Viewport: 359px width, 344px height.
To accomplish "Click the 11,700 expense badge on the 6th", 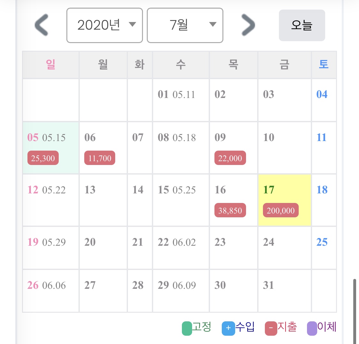I will pyautogui.click(x=100, y=158).
